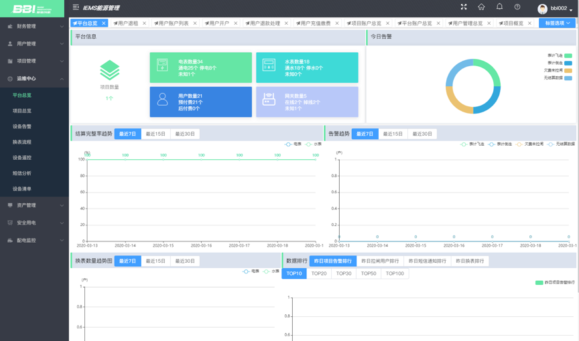Go to home using the house icon

point(481,7)
